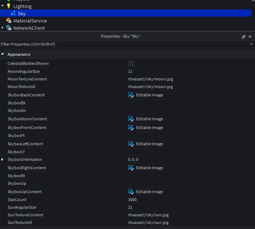This screenshot has width=255, height=229.
Task: Click the NetworkClient icon
Action: [x=9, y=28]
